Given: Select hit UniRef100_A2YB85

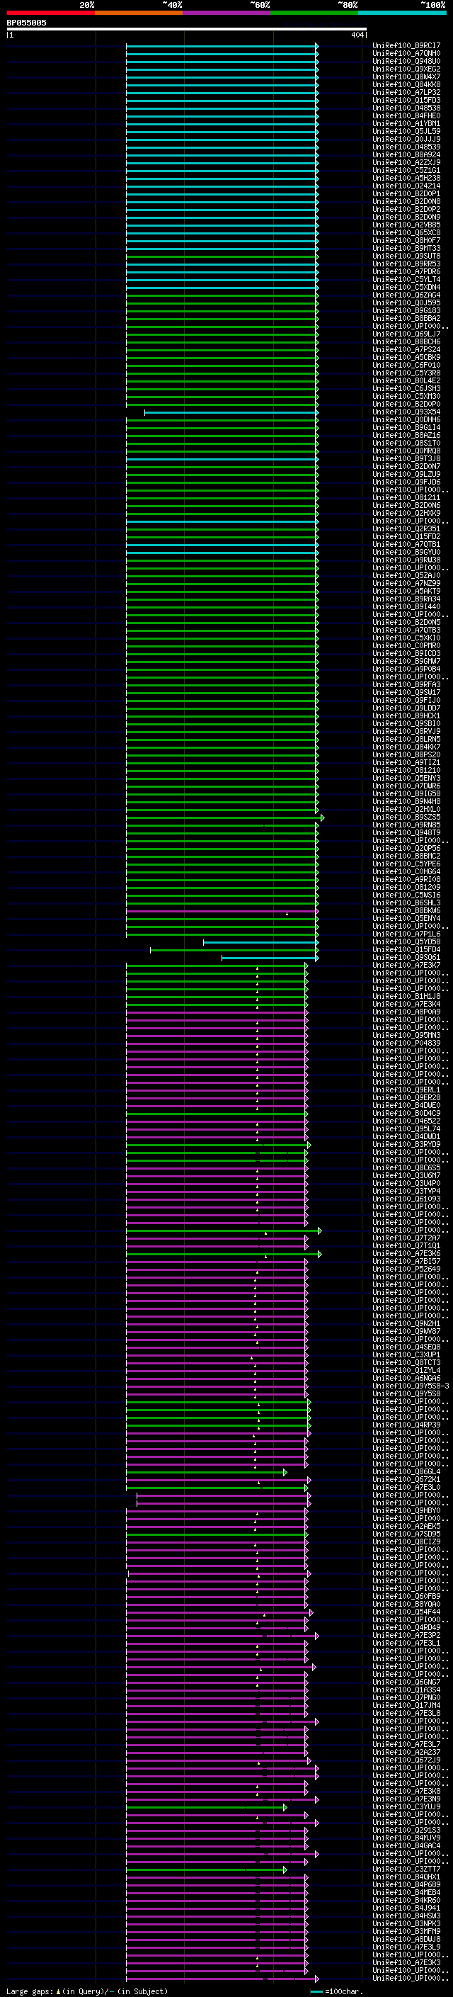Looking at the screenshot, I should point(406,225).
